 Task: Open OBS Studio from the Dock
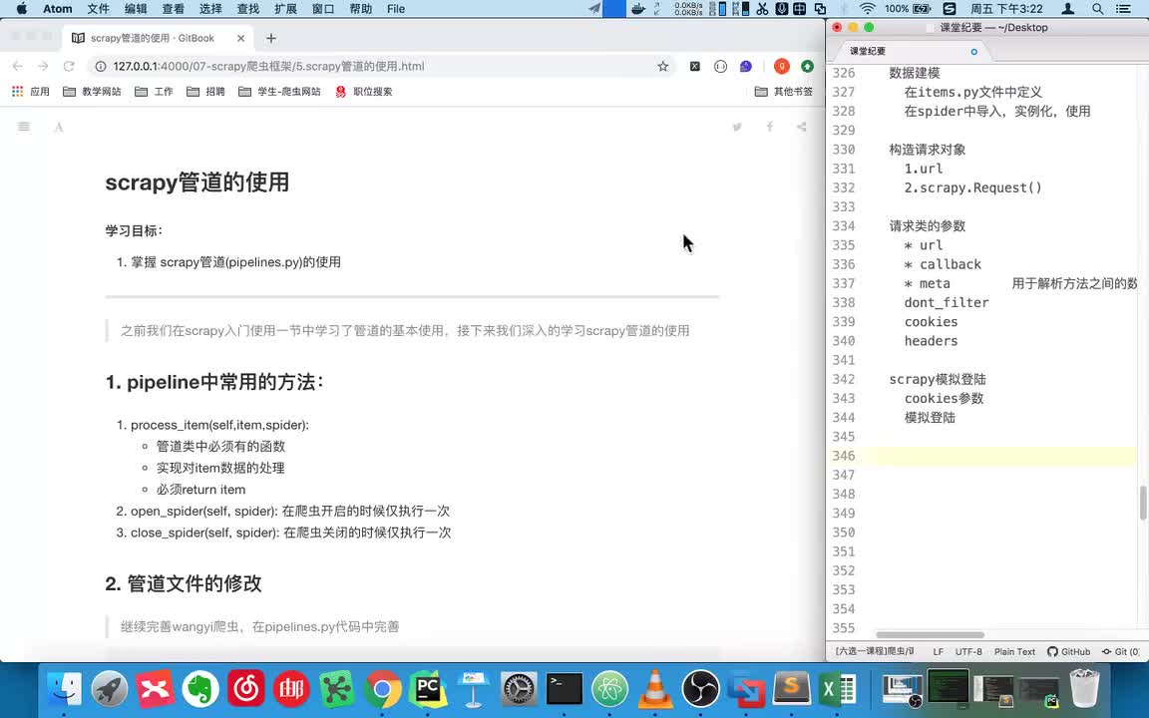coord(700,689)
